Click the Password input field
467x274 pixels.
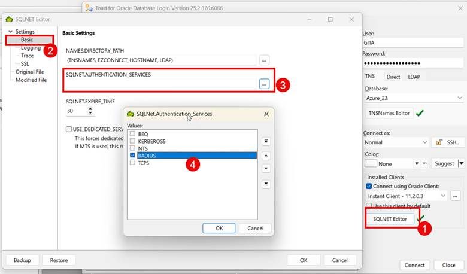[x=413, y=63]
